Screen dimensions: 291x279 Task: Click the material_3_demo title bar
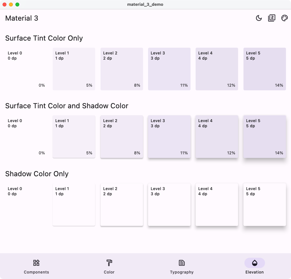point(145,5)
